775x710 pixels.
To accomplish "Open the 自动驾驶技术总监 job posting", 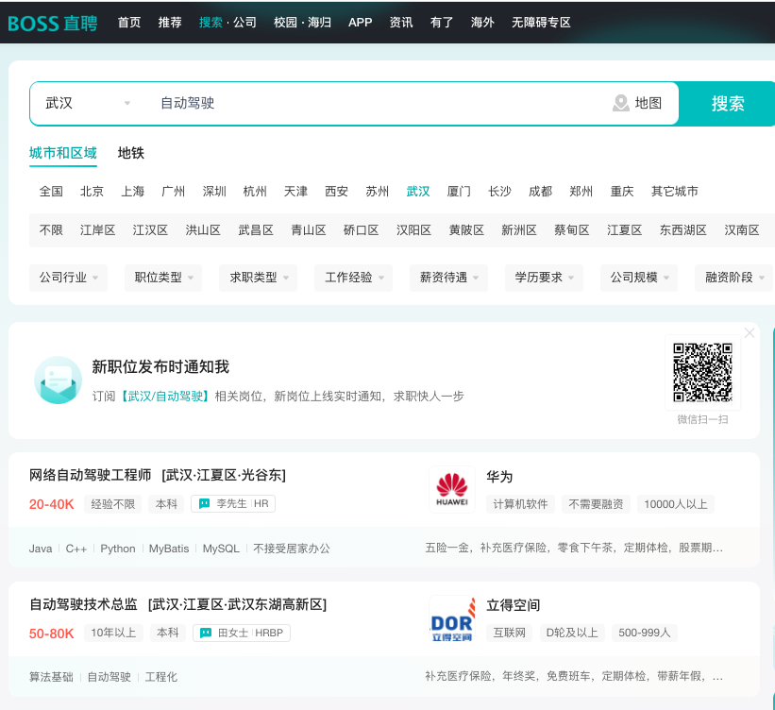I will [x=83, y=604].
